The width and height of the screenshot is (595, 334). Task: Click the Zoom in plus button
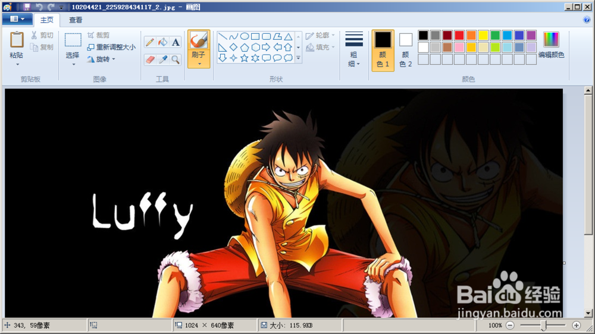tap(577, 325)
